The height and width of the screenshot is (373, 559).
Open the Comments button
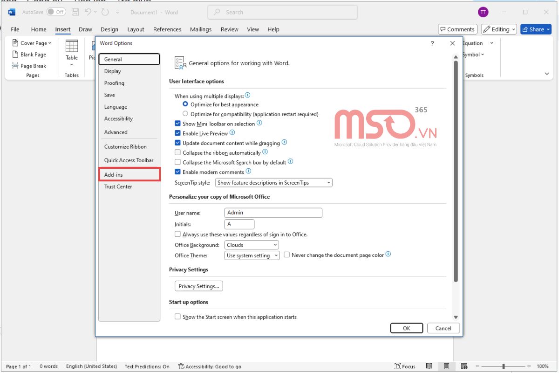pos(458,29)
